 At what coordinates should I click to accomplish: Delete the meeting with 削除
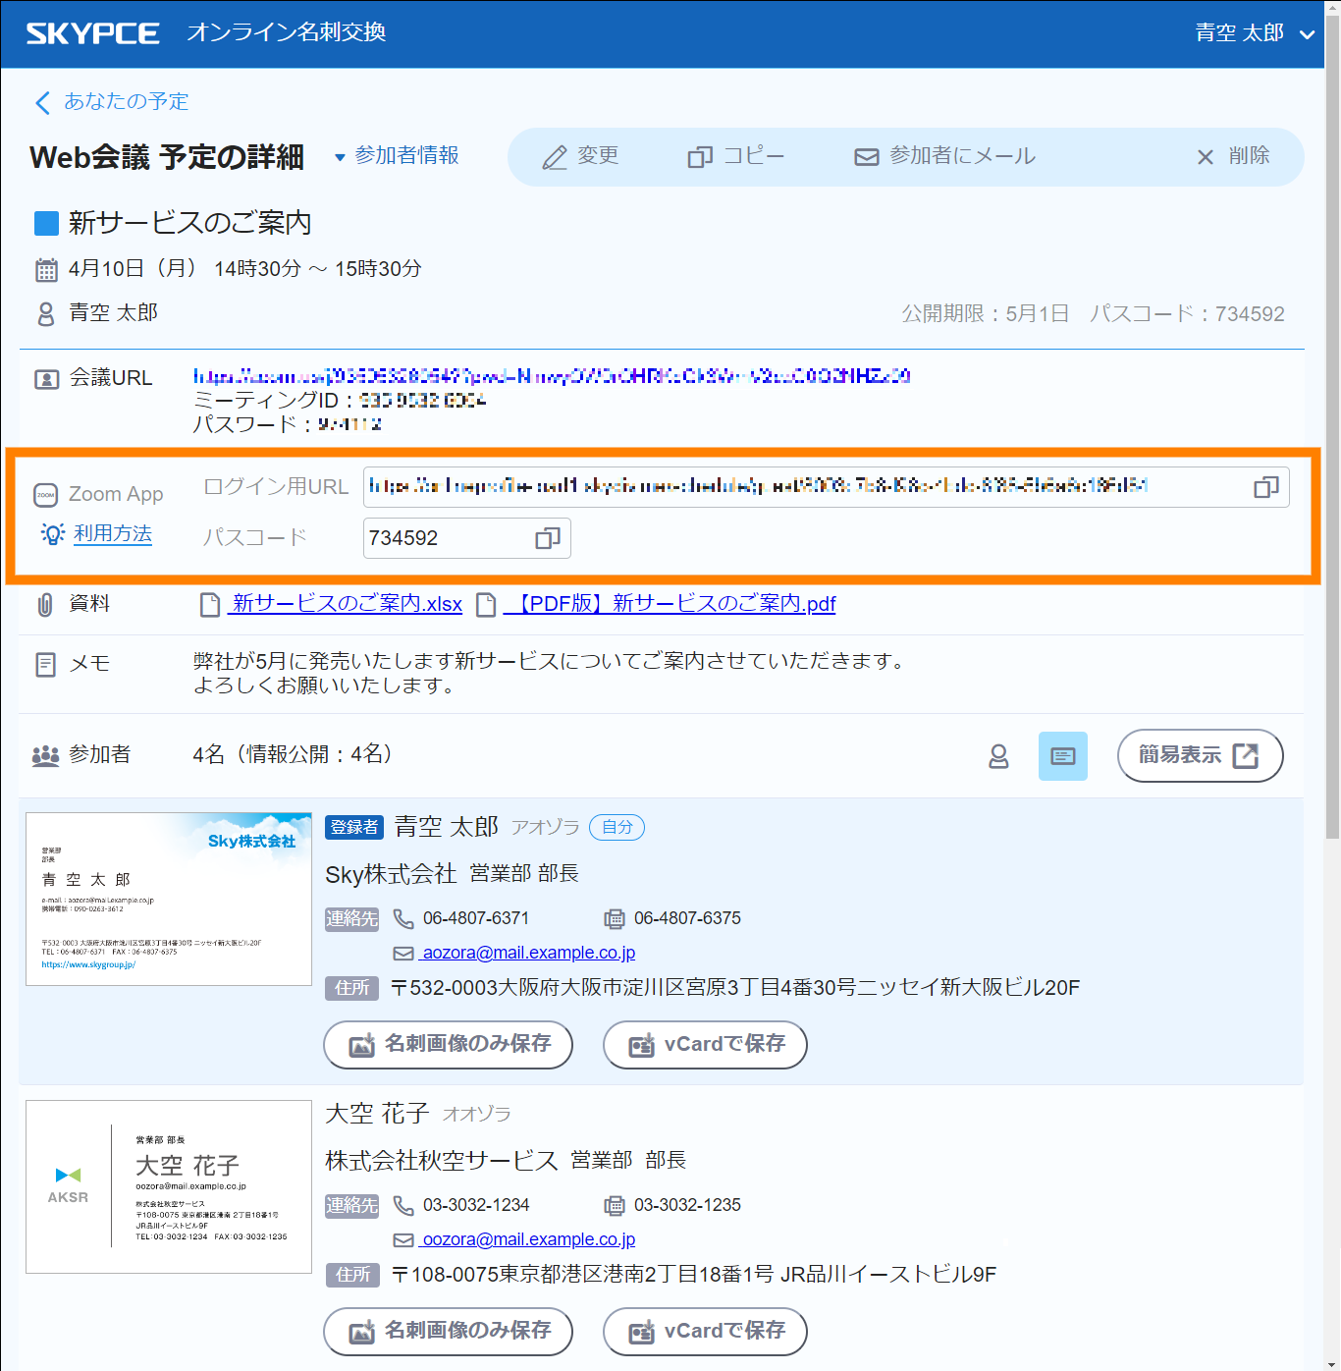1233,156
